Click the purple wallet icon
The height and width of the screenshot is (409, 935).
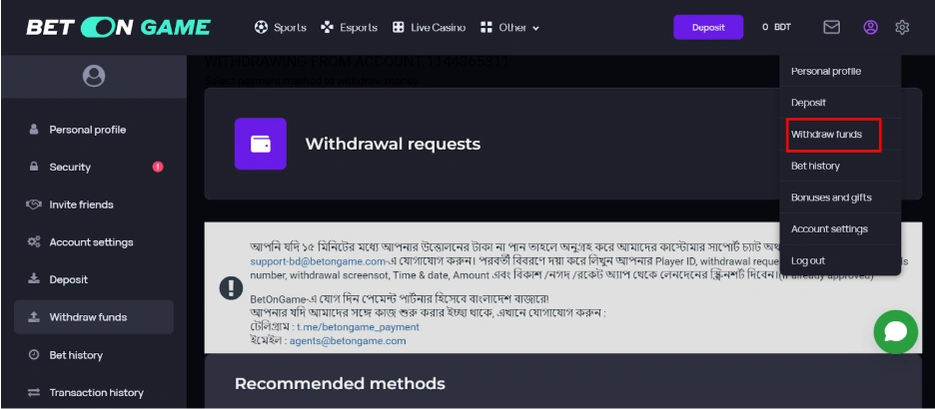click(260, 144)
